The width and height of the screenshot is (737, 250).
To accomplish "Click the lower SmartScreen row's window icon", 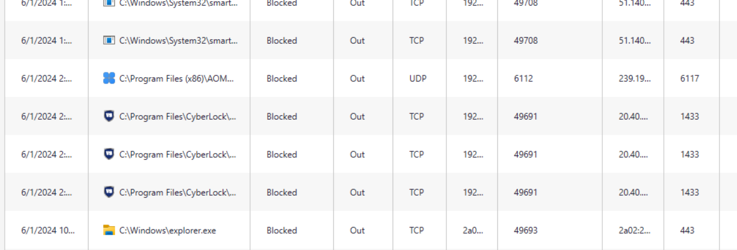I will (109, 40).
